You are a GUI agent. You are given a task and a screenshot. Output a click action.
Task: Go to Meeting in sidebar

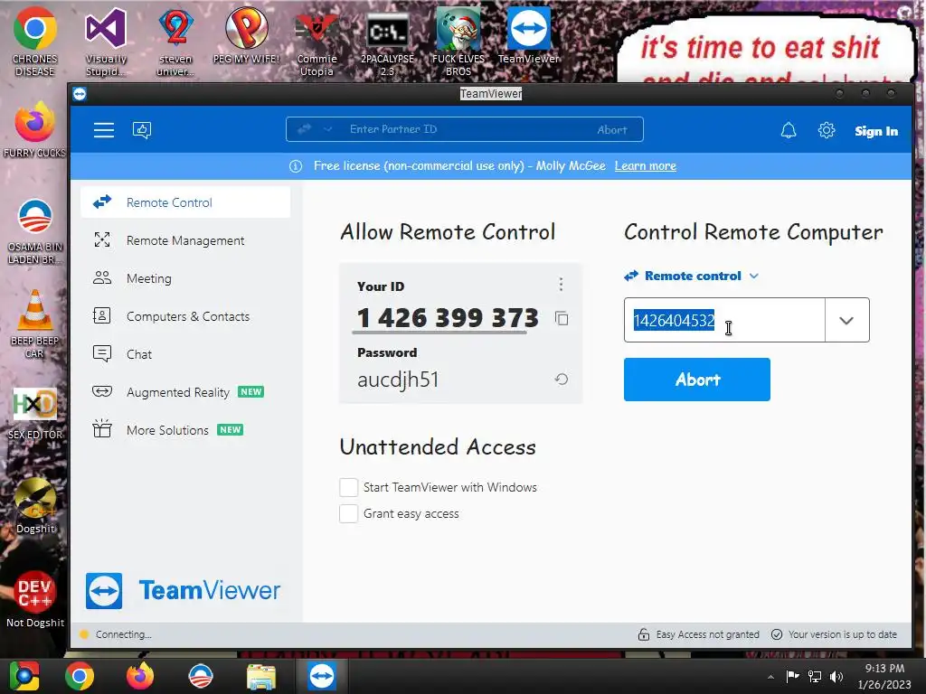[x=185, y=278]
